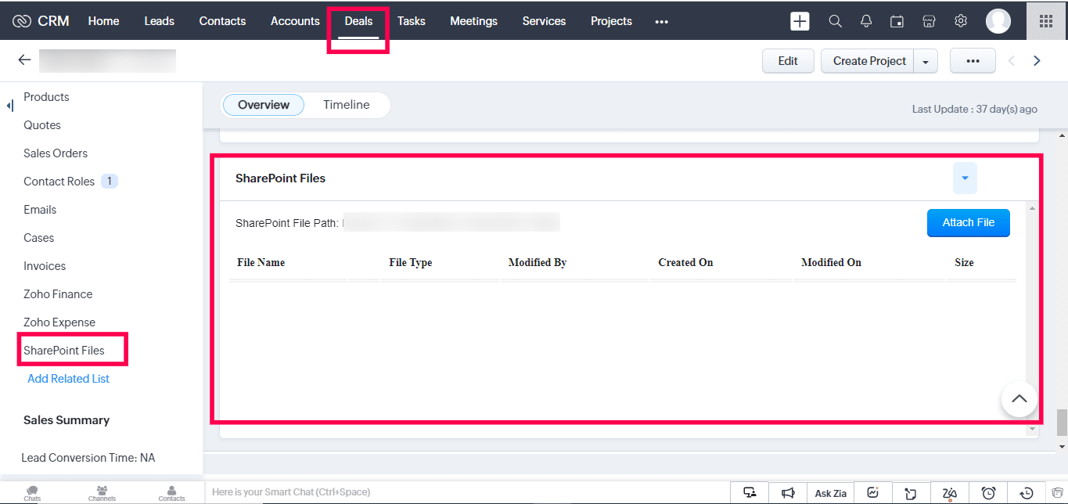The image size is (1068, 504).
Task: Open the faded chat windows icon
Action: [1057, 492]
